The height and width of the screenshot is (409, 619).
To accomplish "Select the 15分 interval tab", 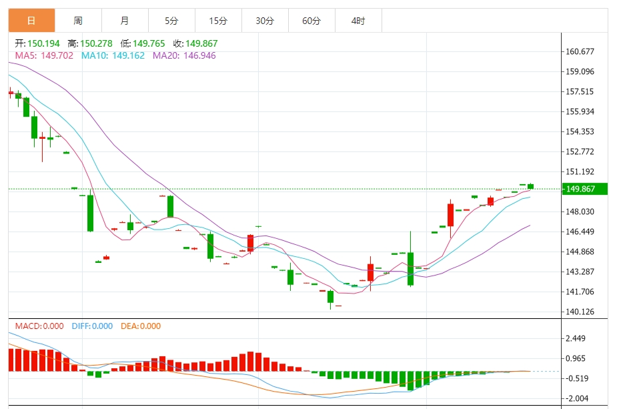I will (x=218, y=21).
